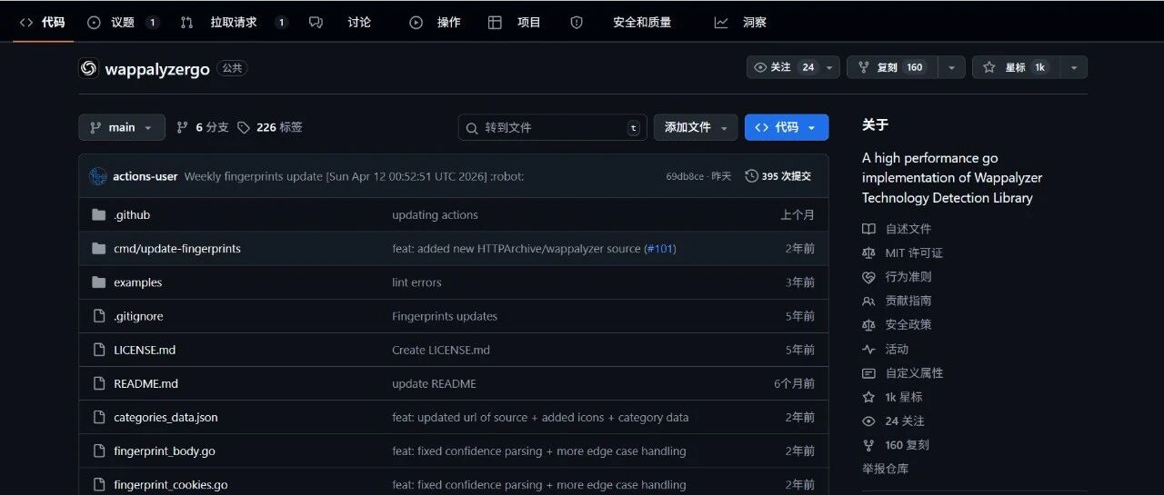This screenshot has width=1164, height=495.
Task: Switch to the 项目 (Projects) tab
Action: pyautogui.click(x=515, y=22)
